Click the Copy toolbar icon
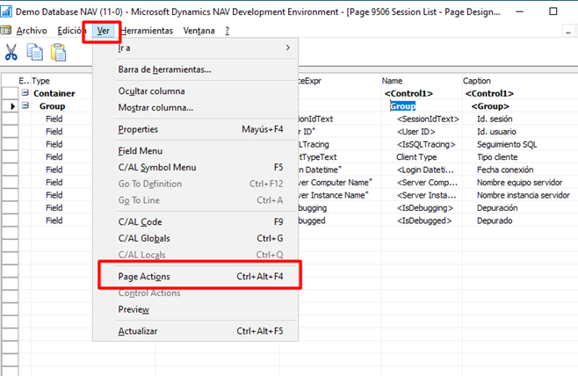The width and height of the screenshot is (578, 376). pyautogui.click(x=34, y=52)
